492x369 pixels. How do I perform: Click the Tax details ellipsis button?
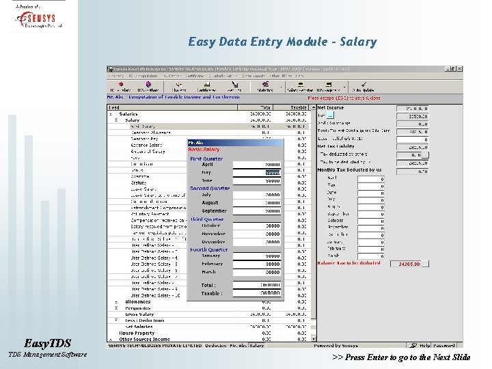click(330, 115)
